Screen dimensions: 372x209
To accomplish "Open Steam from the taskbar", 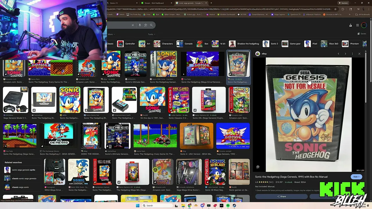I will (234, 206).
